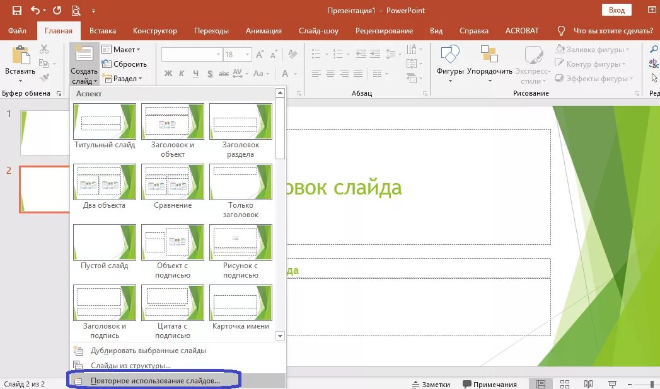Click Дублировать выбранные слайды menu item
Screen dimensions: 660x389
[178, 351]
